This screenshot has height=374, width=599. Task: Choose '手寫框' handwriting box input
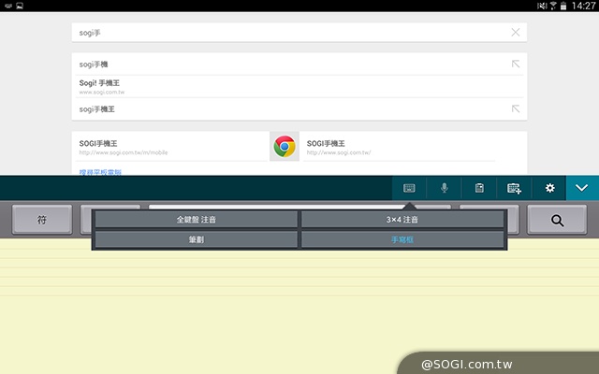click(402, 239)
